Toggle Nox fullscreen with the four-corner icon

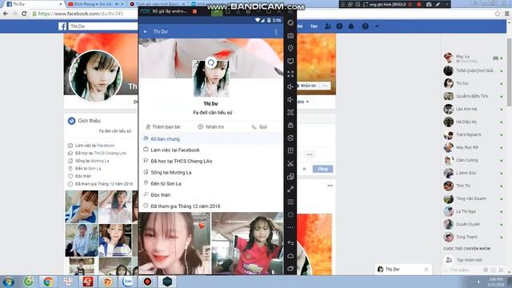(x=290, y=74)
